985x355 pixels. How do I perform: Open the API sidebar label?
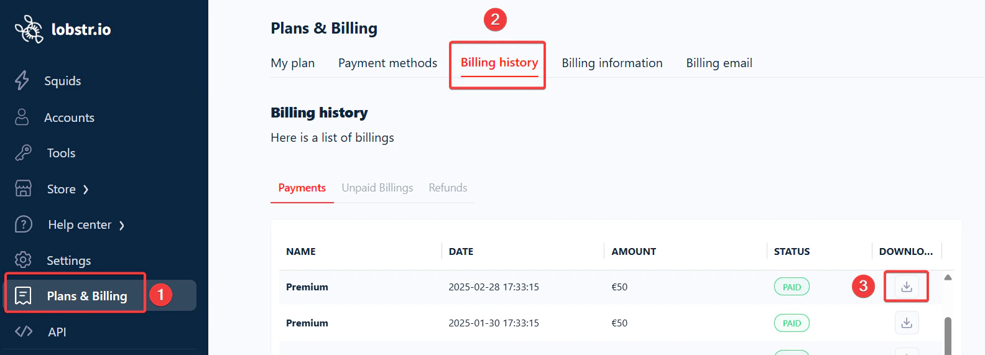[x=57, y=332]
